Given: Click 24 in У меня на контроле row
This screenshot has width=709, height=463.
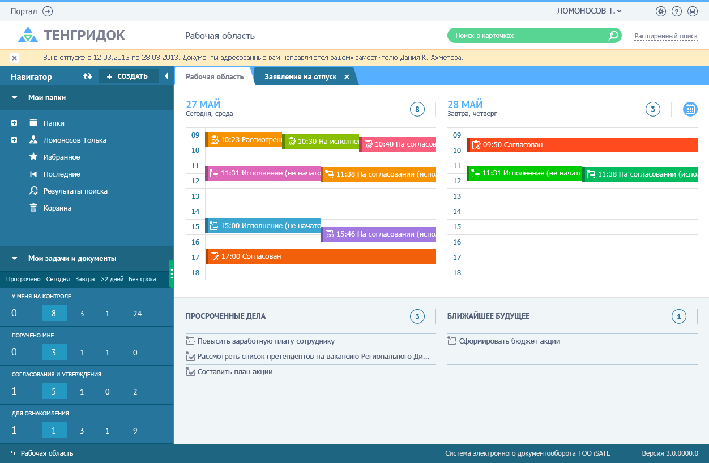Looking at the screenshot, I should coord(137,314).
